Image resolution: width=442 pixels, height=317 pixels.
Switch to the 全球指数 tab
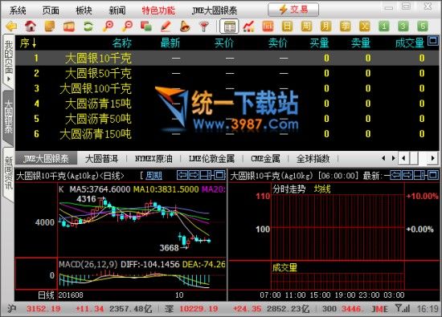[313, 159]
